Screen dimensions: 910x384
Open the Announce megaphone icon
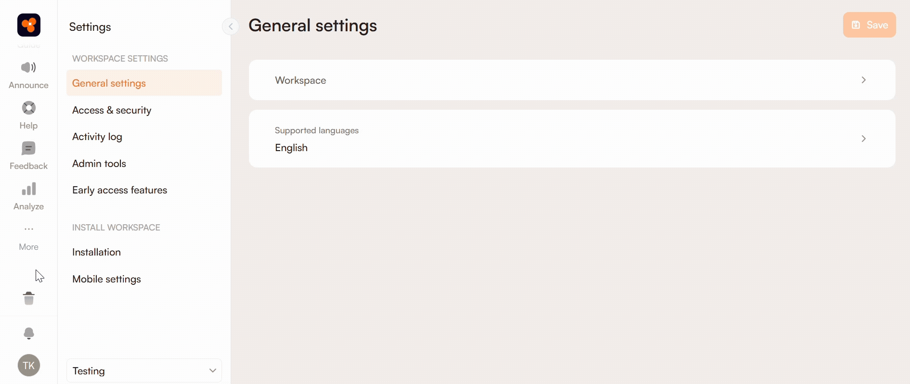click(29, 67)
